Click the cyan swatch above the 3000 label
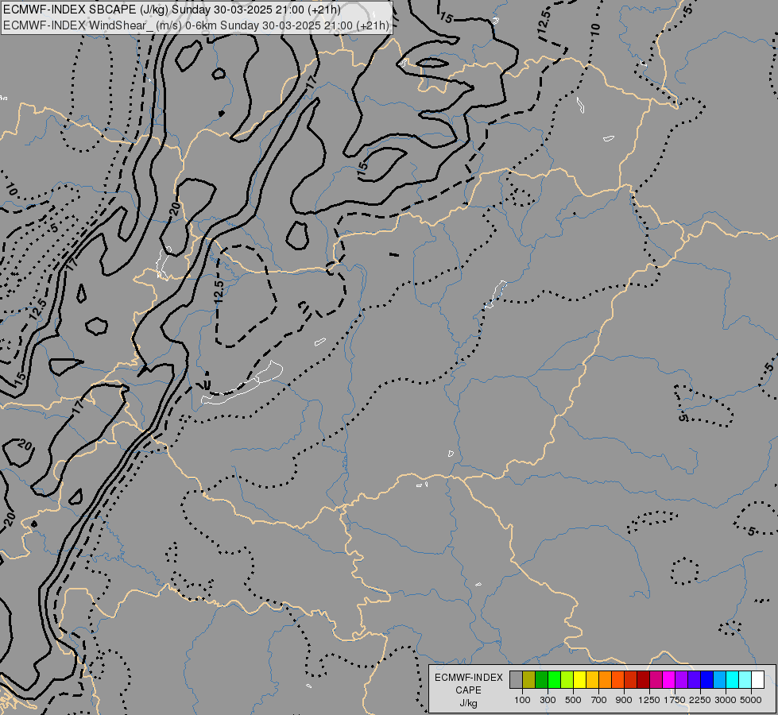The image size is (778, 715). pyautogui.click(x=733, y=680)
